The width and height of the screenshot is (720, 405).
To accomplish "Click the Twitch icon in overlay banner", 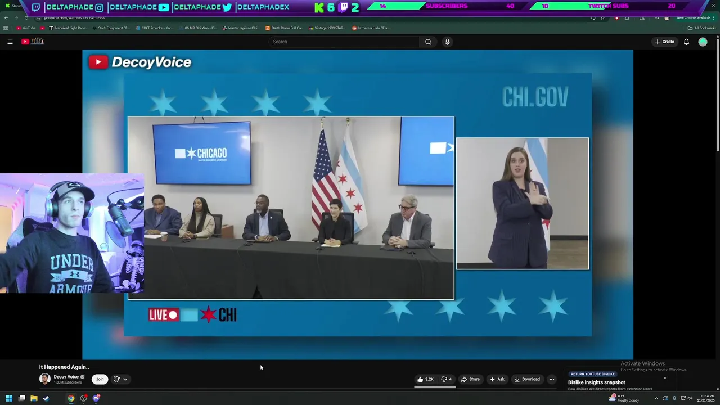I will tap(36, 7).
